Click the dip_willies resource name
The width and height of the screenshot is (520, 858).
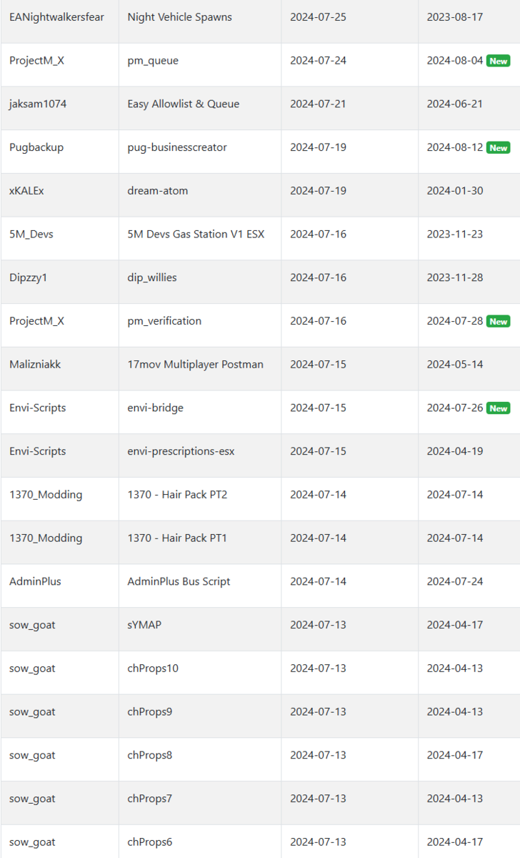[152, 277]
